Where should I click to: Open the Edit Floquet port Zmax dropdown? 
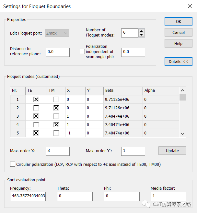point(57,33)
